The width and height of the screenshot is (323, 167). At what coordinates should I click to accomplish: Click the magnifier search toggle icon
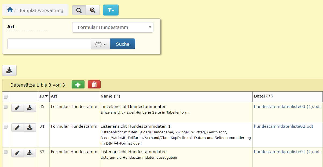click(x=79, y=10)
